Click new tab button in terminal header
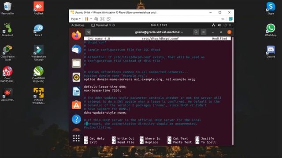 point(88,32)
